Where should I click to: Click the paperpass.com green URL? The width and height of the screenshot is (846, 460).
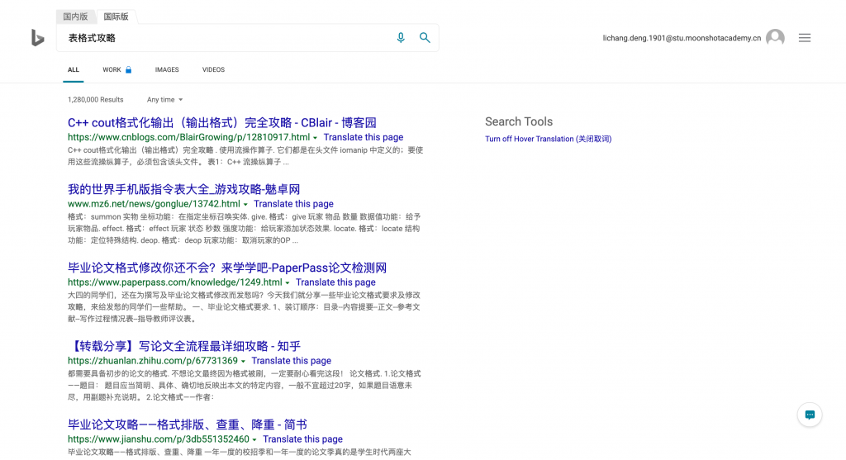(x=175, y=282)
